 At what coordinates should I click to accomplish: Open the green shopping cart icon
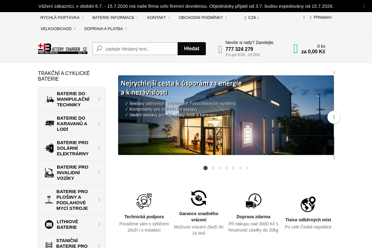pos(296,49)
